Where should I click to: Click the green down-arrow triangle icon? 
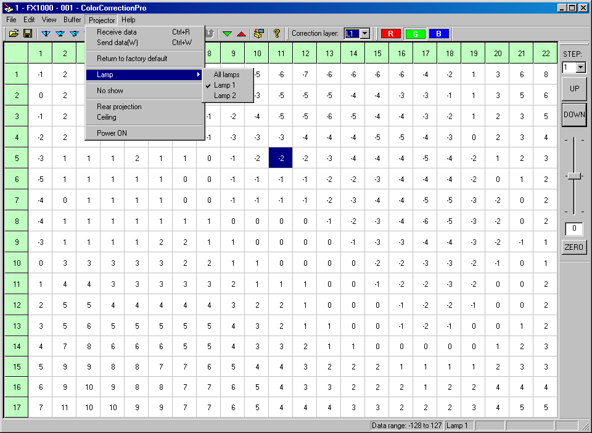point(227,33)
